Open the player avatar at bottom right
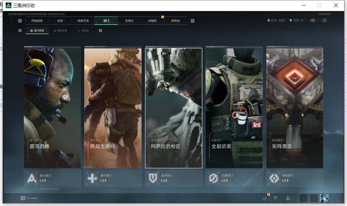 [324, 198]
